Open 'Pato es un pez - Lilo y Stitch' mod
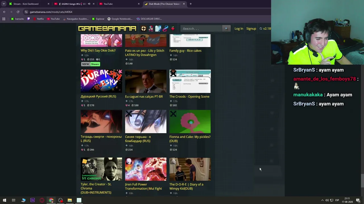This screenshot has width=364, height=204. point(144,53)
